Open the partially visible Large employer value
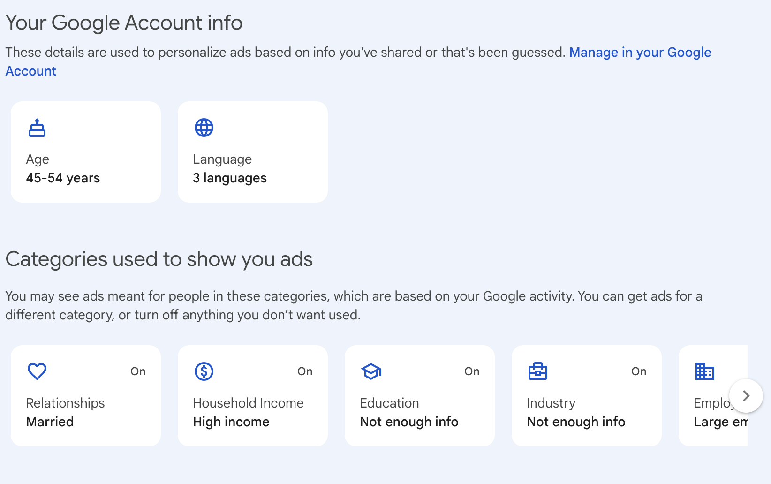Viewport: 771px width, 484px height. click(720, 422)
